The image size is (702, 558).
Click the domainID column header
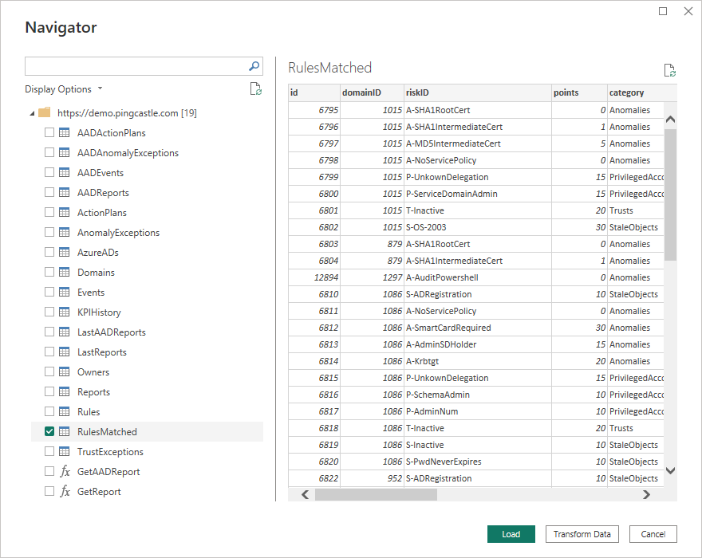click(372, 92)
